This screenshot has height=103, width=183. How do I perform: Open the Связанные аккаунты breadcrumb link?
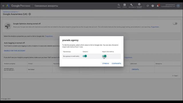pos(10,12)
